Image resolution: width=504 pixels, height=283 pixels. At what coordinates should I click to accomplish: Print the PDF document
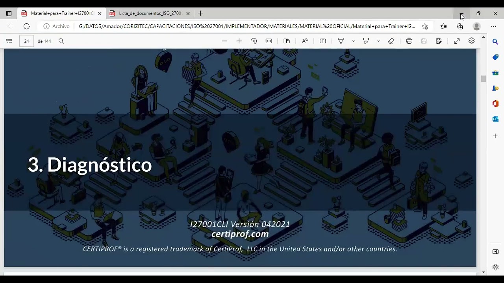tap(409, 41)
